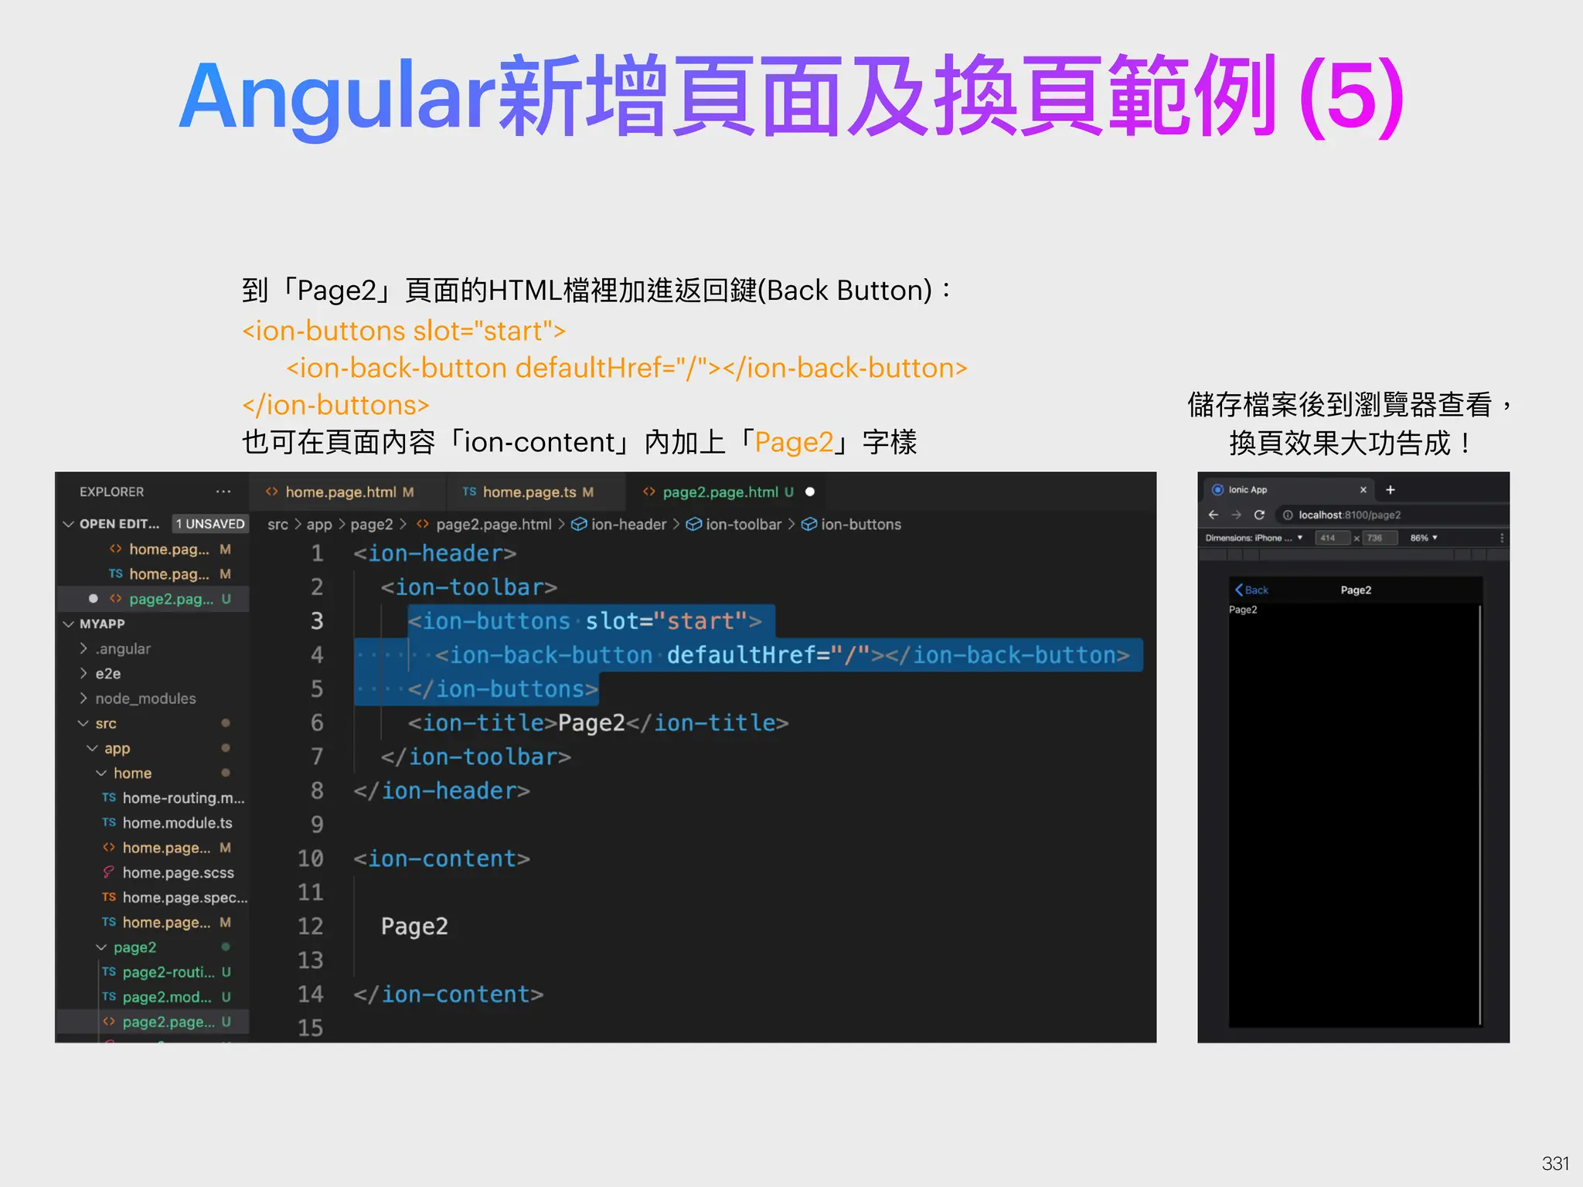The image size is (1583, 1187).
Task: Click the localhost:8100/page2 address bar
Action: tap(1391, 515)
